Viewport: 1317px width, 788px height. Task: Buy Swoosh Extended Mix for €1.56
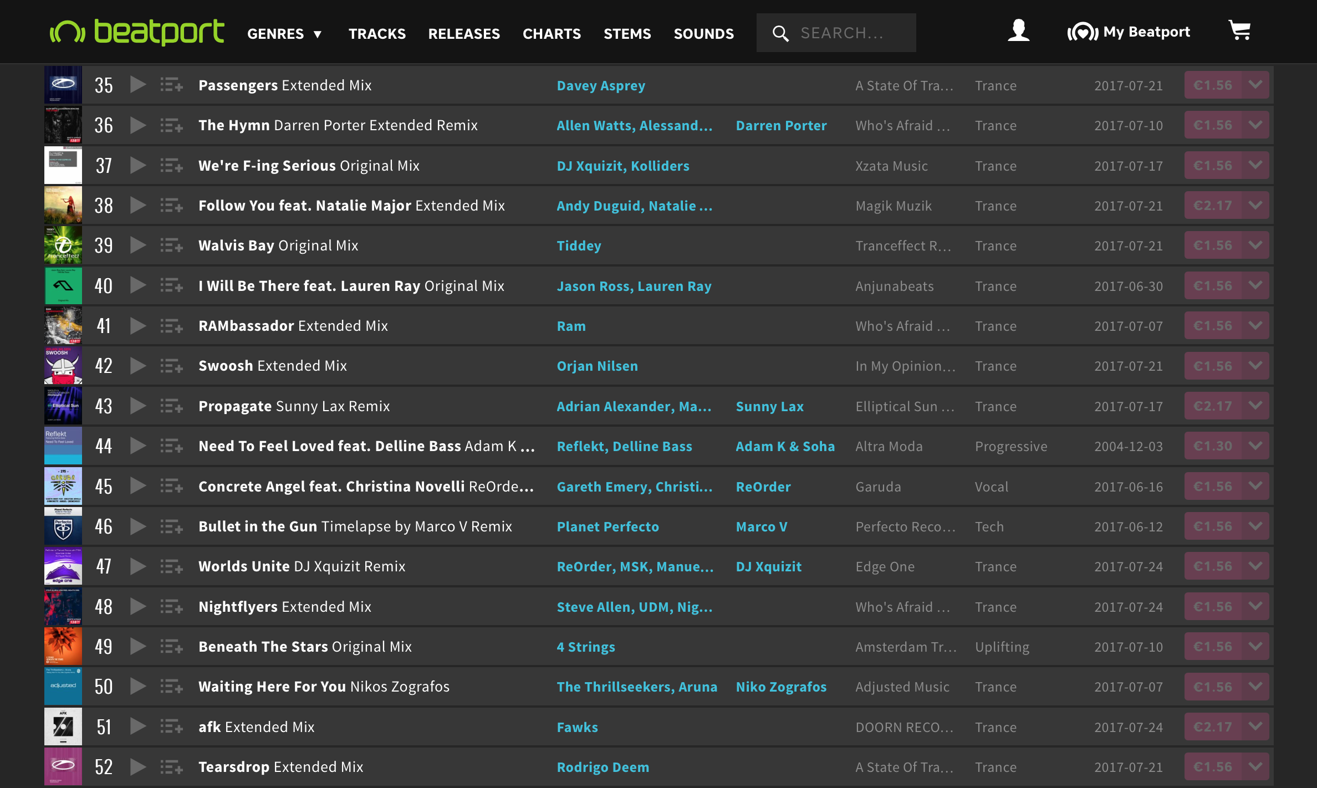point(1214,366)
